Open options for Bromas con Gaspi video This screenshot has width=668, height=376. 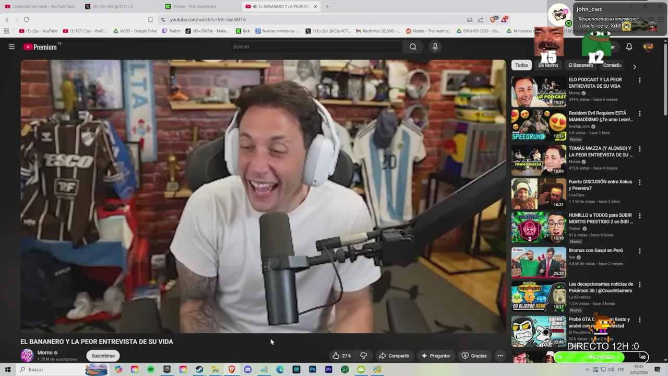pos(640,251)
